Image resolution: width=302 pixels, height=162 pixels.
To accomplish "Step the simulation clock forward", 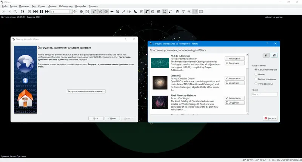I will [x=47, y=12].
